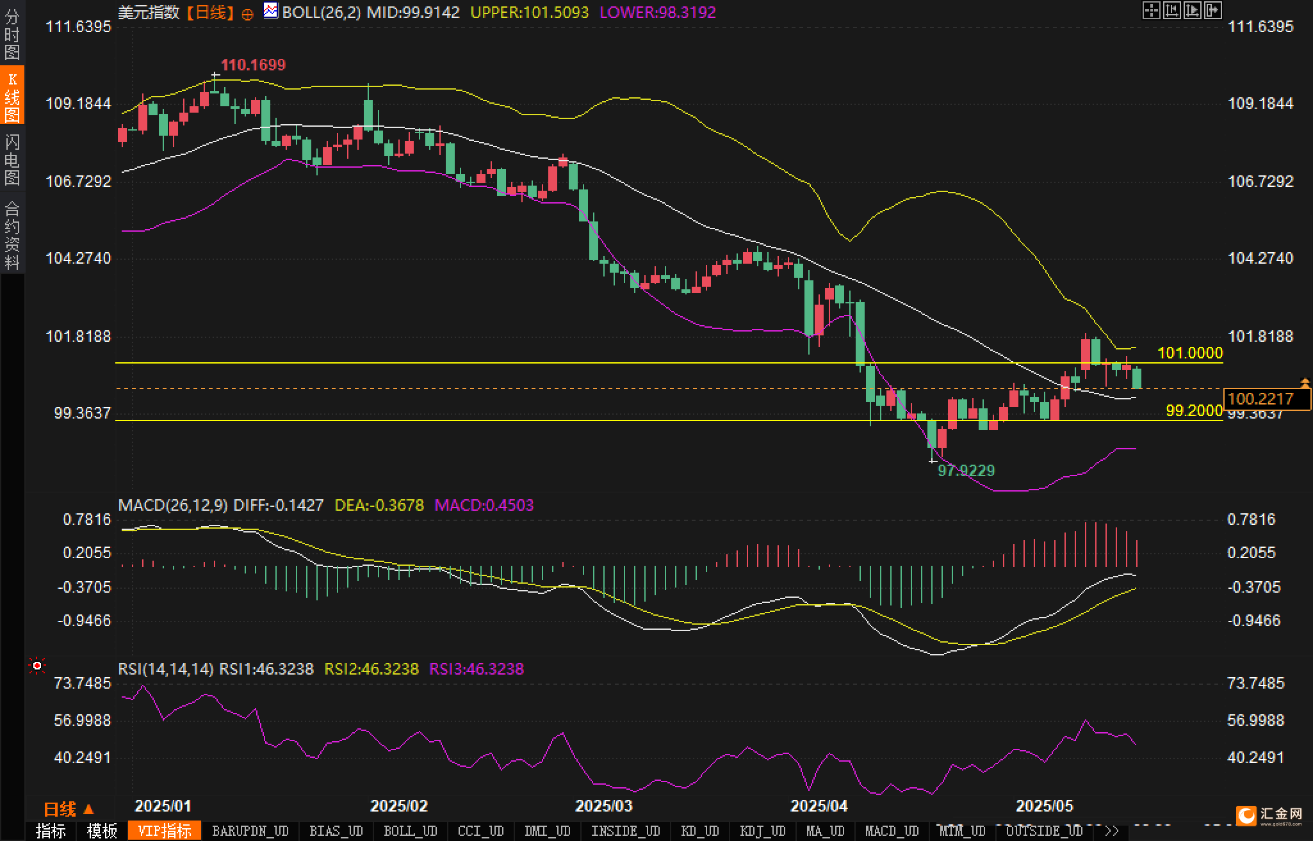Click the circled plus next to 日线

coord(247,14)
